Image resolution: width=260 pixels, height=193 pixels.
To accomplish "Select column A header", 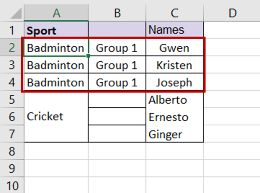I will (x=56, y=13).
